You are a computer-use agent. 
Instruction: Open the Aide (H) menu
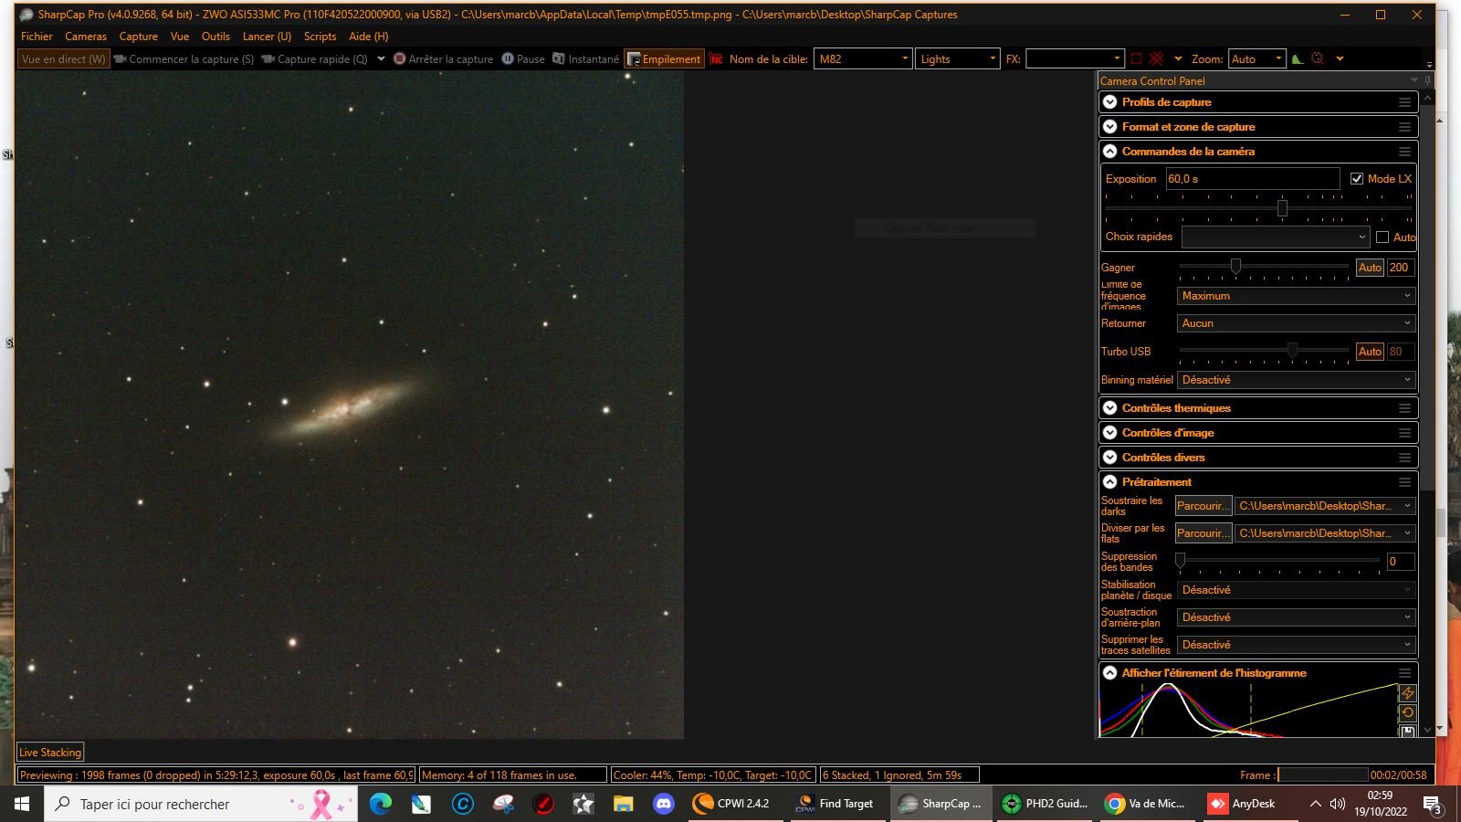pos(369,37)
